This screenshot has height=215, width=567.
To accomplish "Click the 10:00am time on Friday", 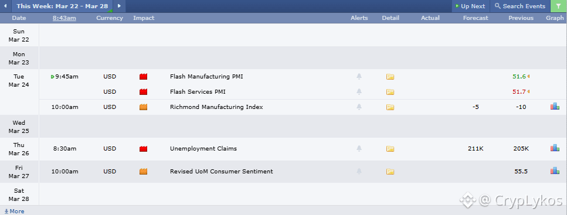I will [64, 171].
